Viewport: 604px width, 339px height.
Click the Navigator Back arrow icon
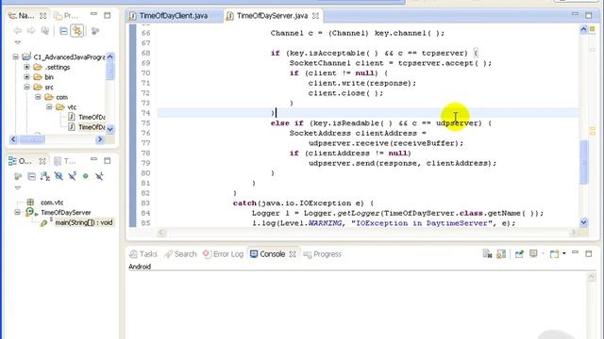pos(17,31)
